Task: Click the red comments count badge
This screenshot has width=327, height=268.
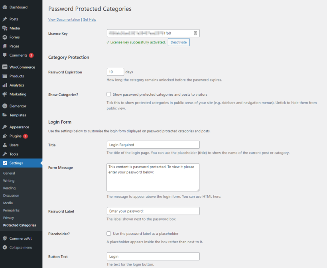Action: coord(31,55)
